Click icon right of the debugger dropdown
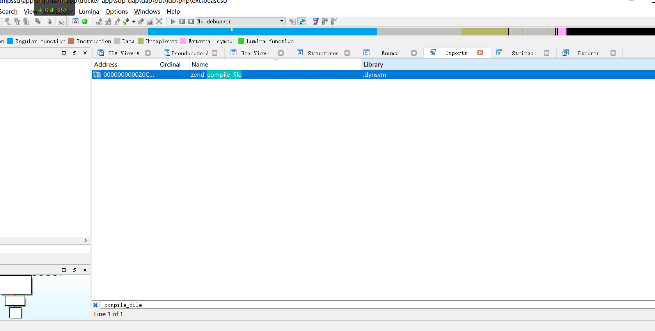 (292, 21)
